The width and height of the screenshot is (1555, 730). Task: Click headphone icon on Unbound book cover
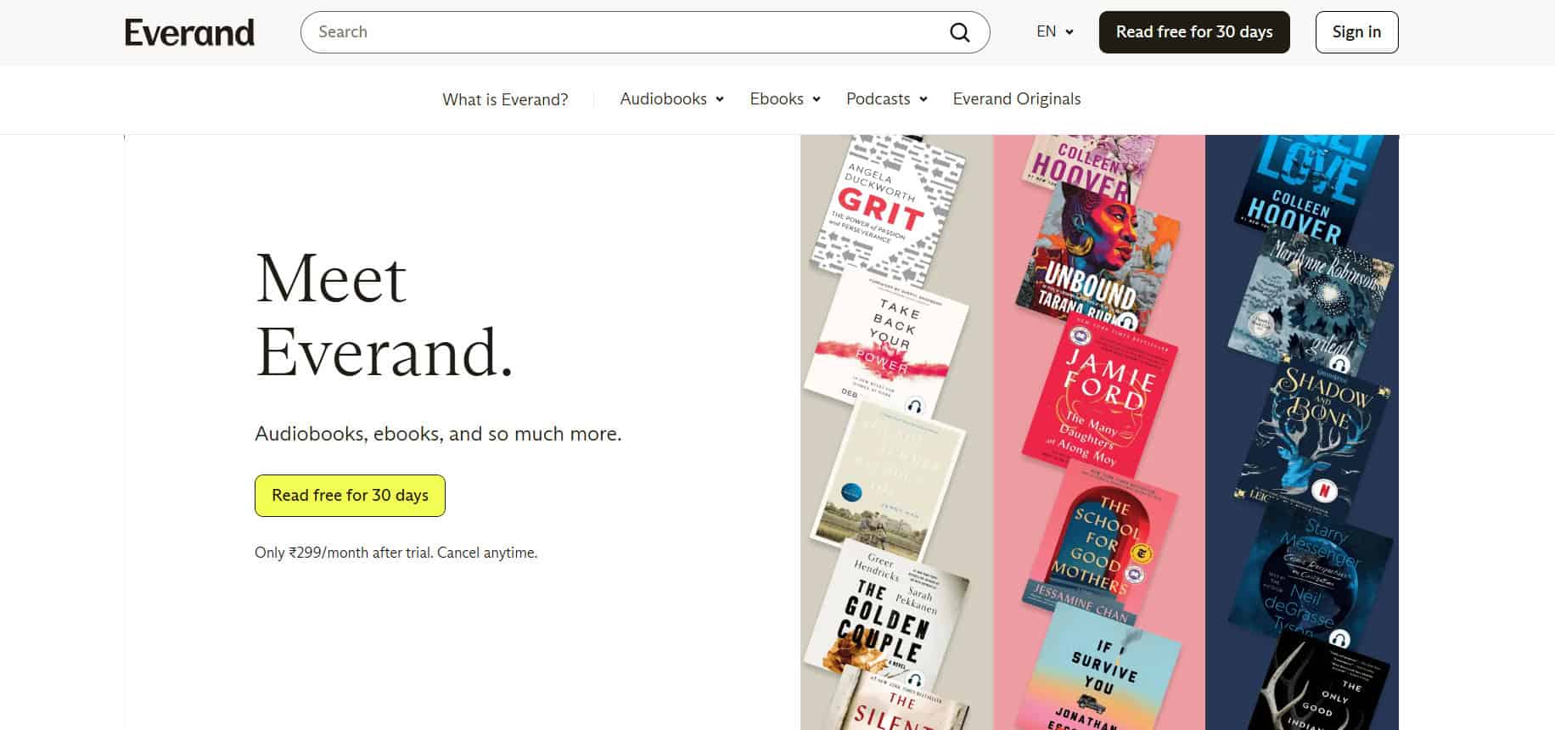(x=1126, y=322)
